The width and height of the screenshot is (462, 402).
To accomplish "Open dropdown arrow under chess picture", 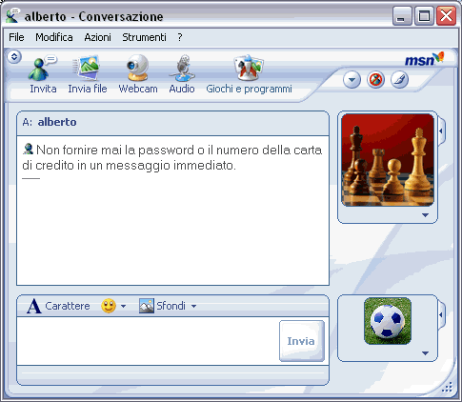I will click(x=425, y=215).
